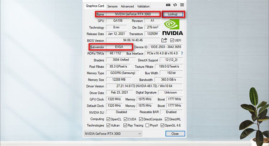269x146 pixels.
Task: Toggle the CUDA checkbox
Action: point(126,119)
